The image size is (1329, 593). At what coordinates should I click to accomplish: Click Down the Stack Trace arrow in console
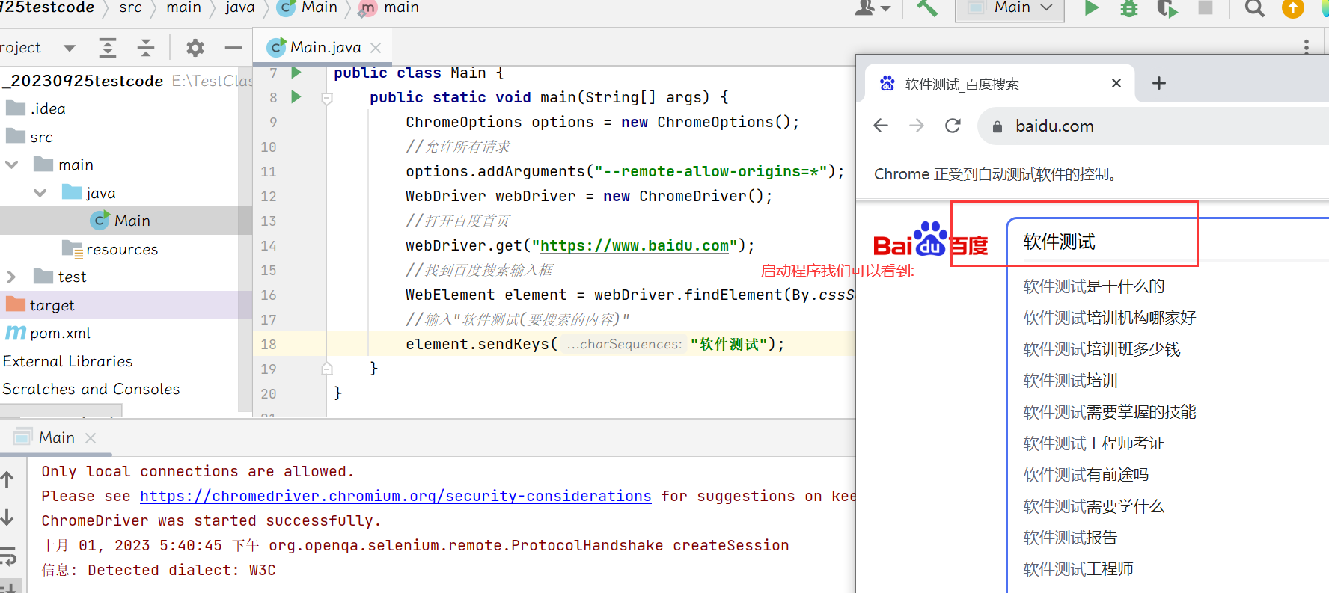pos(8,517)
